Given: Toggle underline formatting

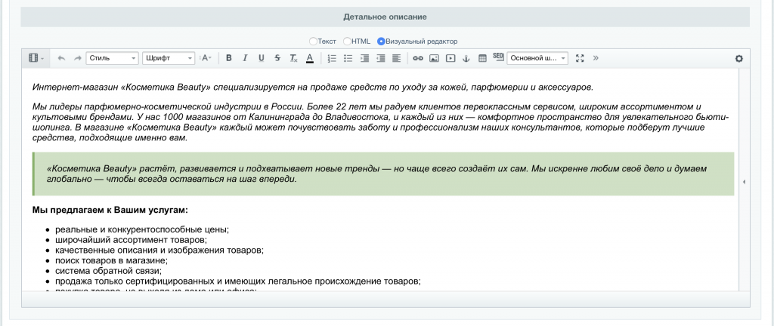Looking at the screenshot, I should pos(261,58).
